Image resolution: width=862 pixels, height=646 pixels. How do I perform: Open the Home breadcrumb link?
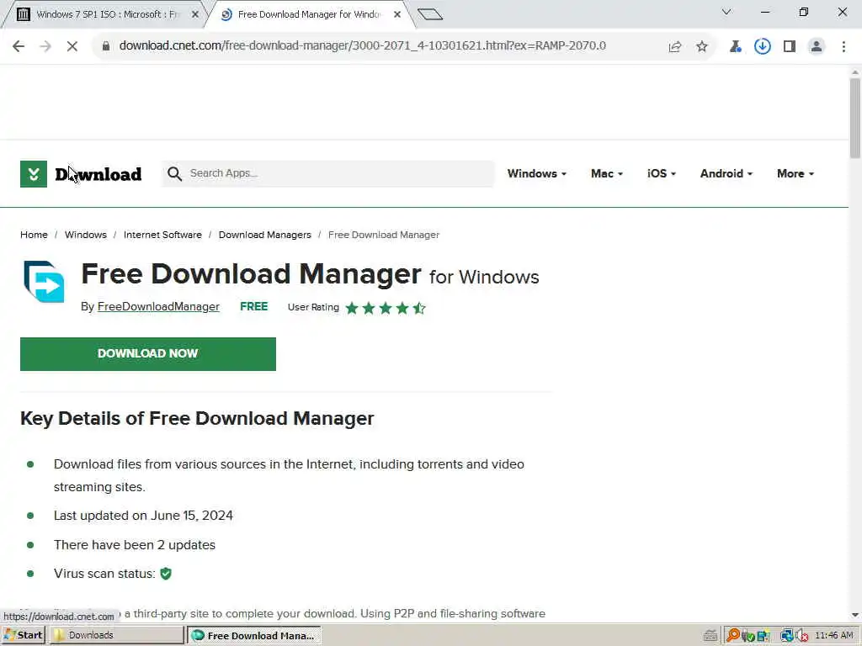coord(34,236)
